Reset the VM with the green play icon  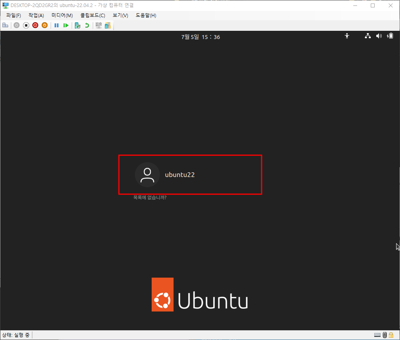tap(66, 25)
